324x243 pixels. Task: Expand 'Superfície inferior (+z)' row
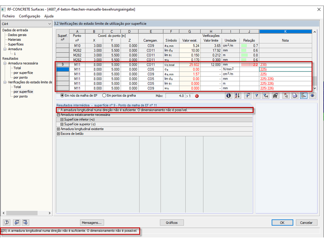[x=62, y=119]
